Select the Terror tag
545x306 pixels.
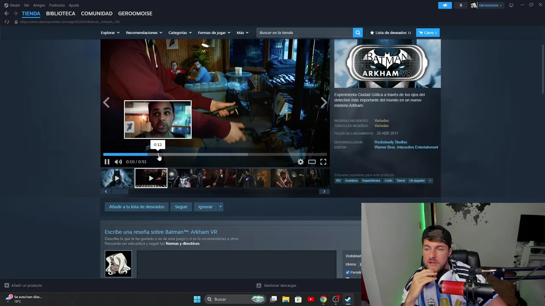click(x=401, y=181)
